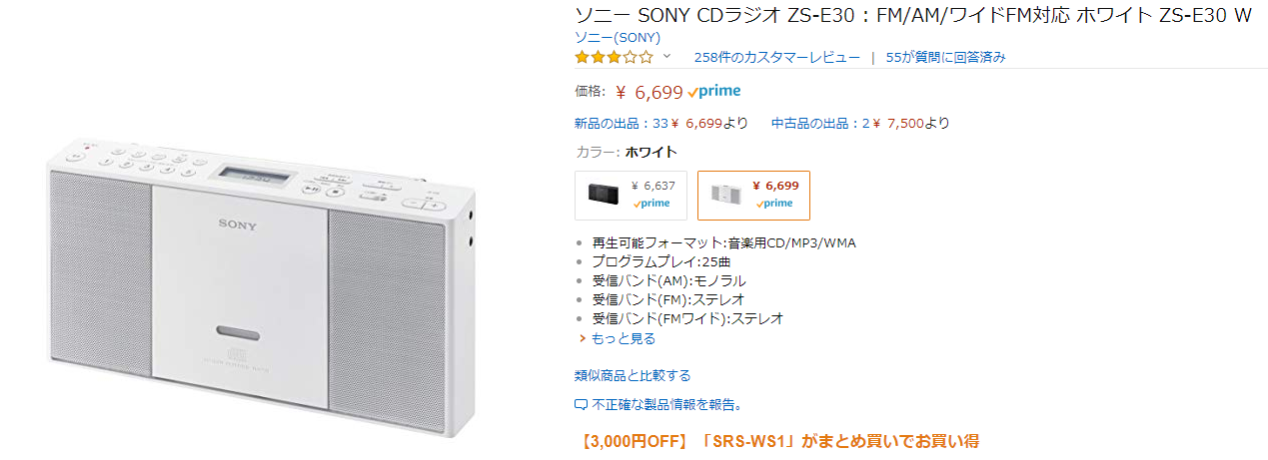This screenshot has width=1268, height=460.
Task: Select the white color option at ¥6,699
Action: (753, 195)
